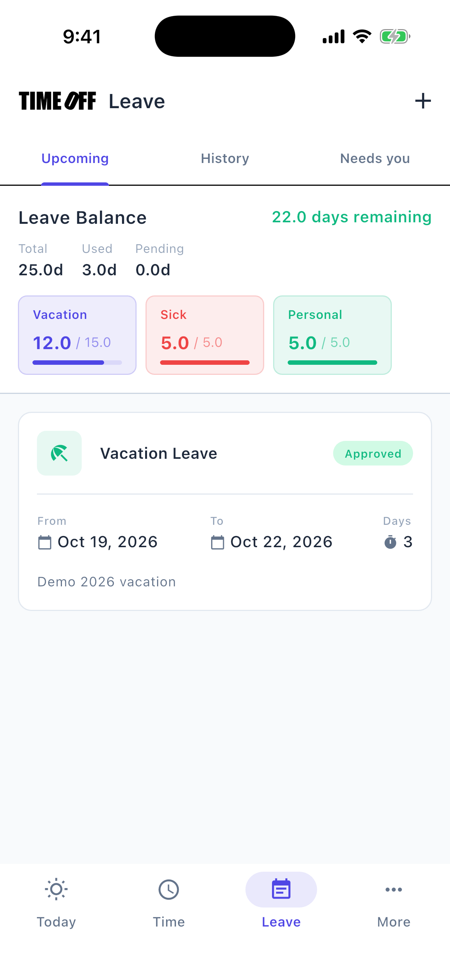Tap the Approved status badge
This screenshot has width=450, height=978.
[373, 453]
